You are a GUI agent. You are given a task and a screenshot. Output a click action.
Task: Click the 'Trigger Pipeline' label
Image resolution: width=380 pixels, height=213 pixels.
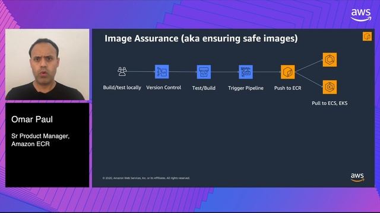click(246, 88)
